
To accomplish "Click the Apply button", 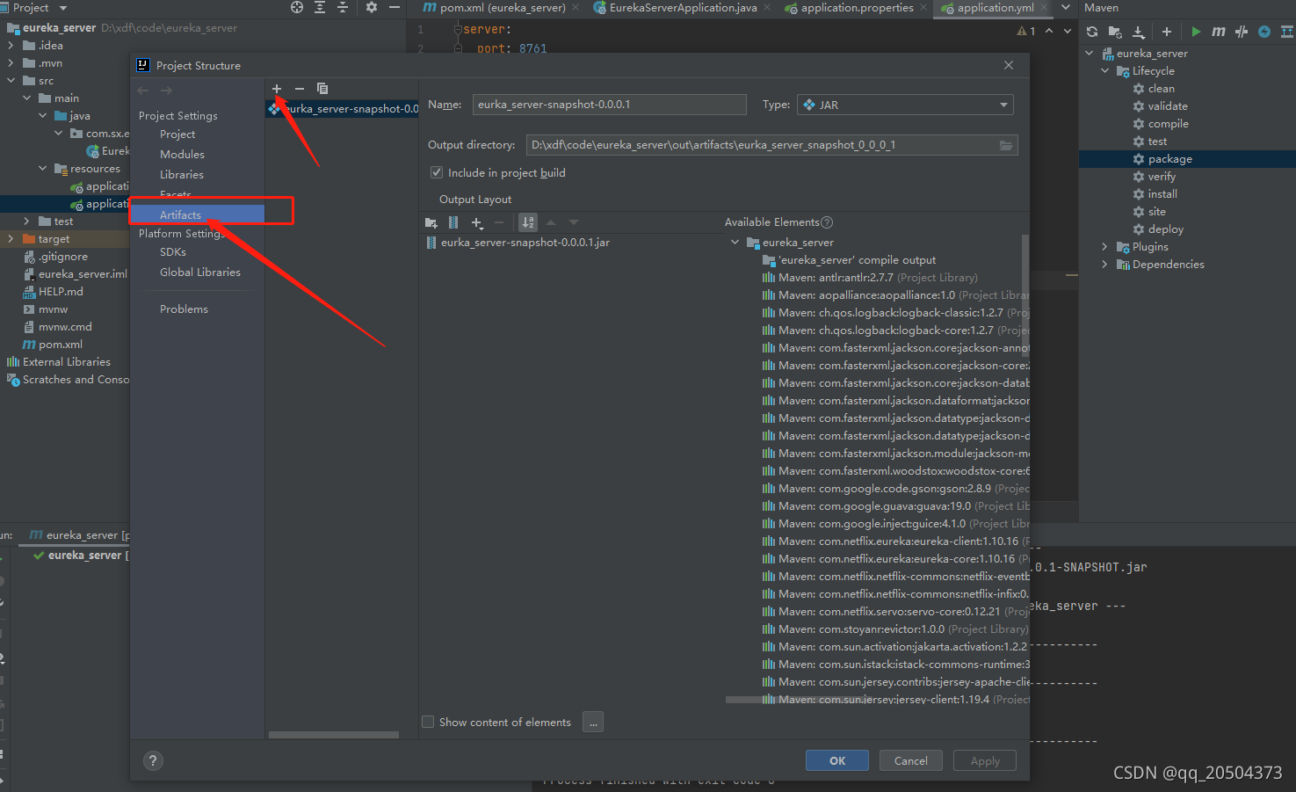I will 985,760.
